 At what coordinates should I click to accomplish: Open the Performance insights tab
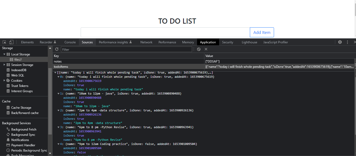115,42
